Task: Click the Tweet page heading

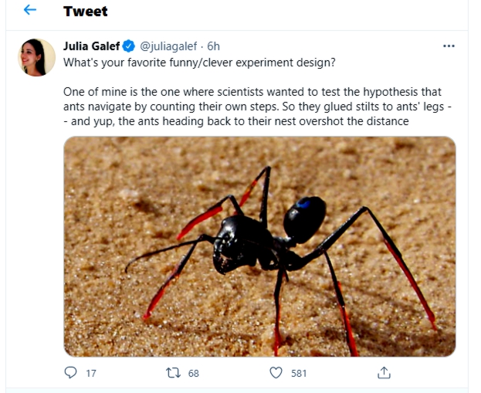Action: click(85, 11)
